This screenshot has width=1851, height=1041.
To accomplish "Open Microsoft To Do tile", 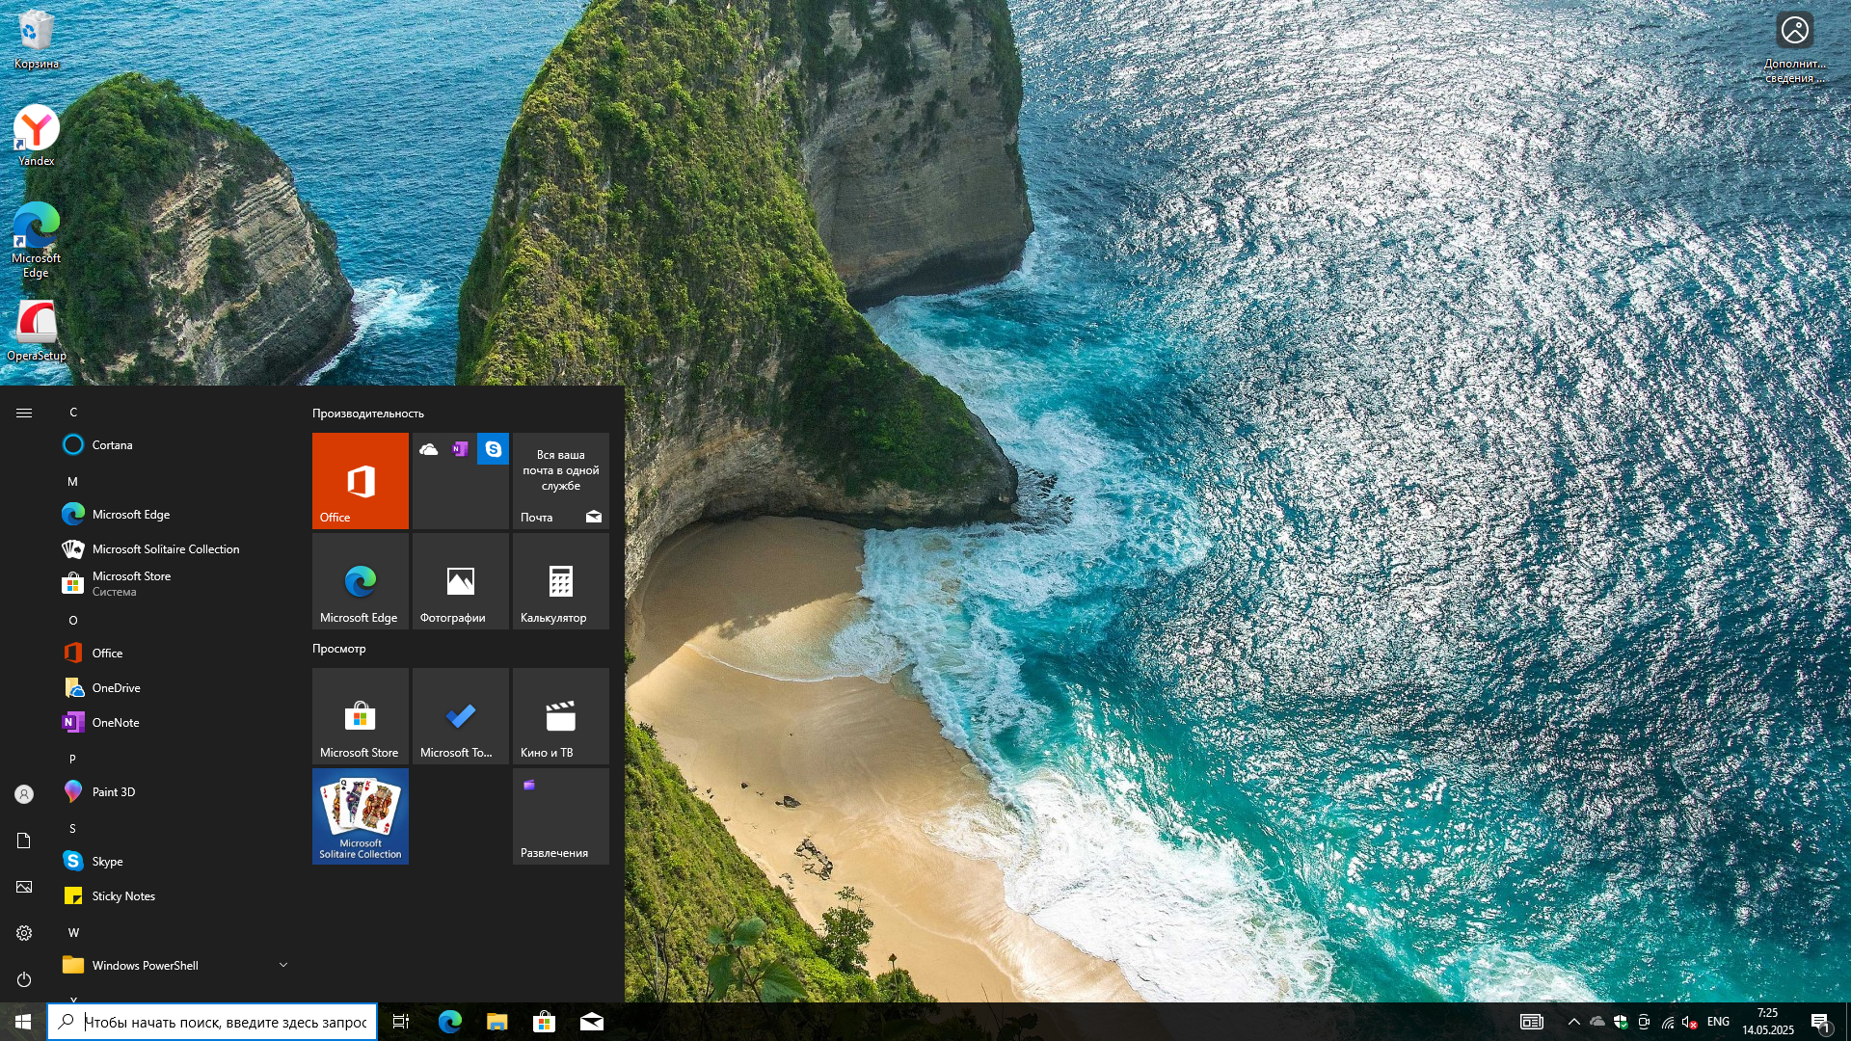I will point(460,715).
